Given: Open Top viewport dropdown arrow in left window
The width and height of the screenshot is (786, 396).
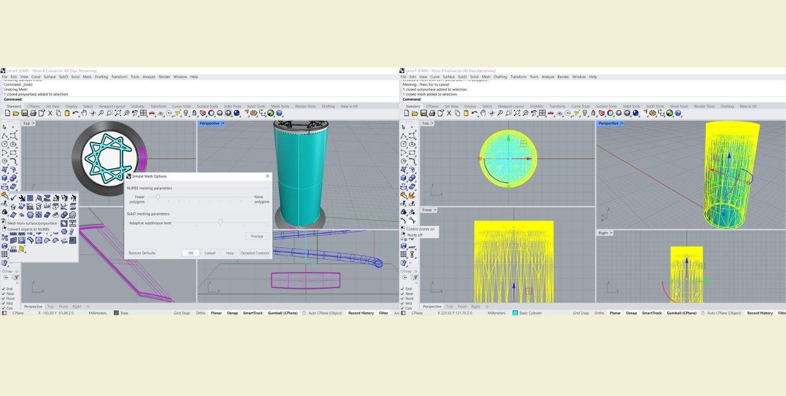Looking at the screenshot, I should point(34,123).
